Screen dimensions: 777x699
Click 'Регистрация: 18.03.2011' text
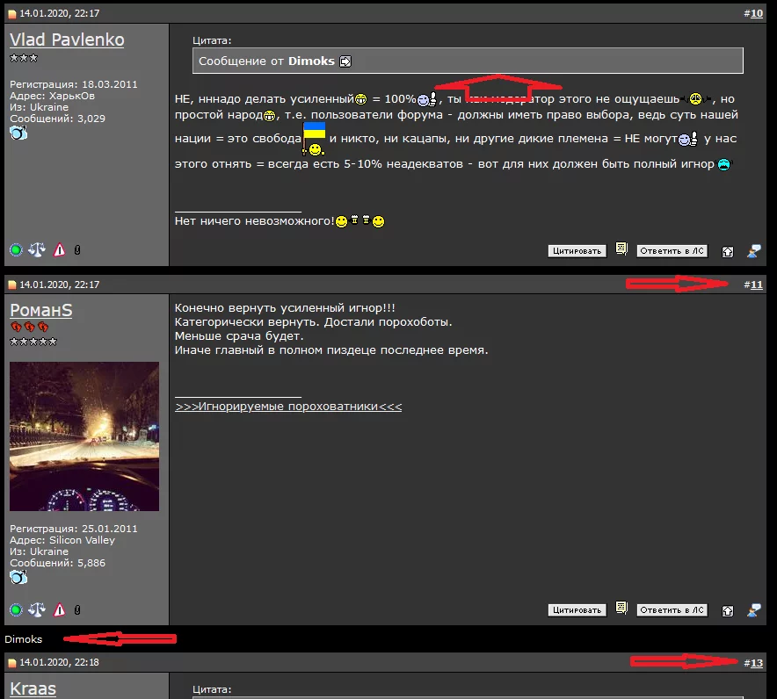(x=74, y=84)
